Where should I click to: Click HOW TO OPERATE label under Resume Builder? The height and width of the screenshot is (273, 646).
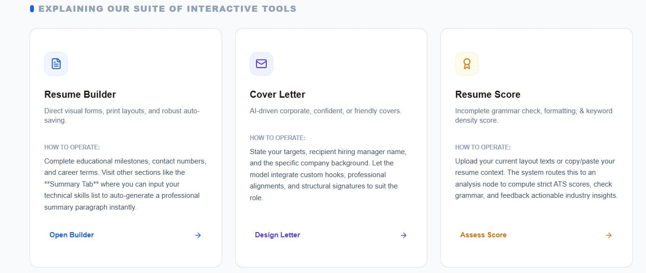72,147
